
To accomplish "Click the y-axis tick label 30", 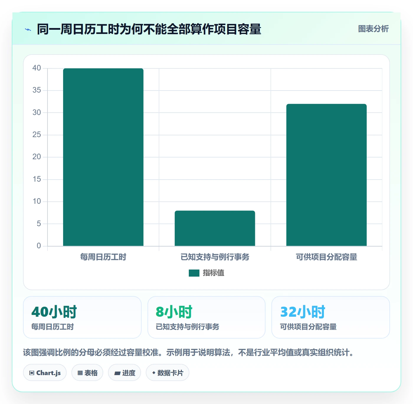I will click(37, 113).
